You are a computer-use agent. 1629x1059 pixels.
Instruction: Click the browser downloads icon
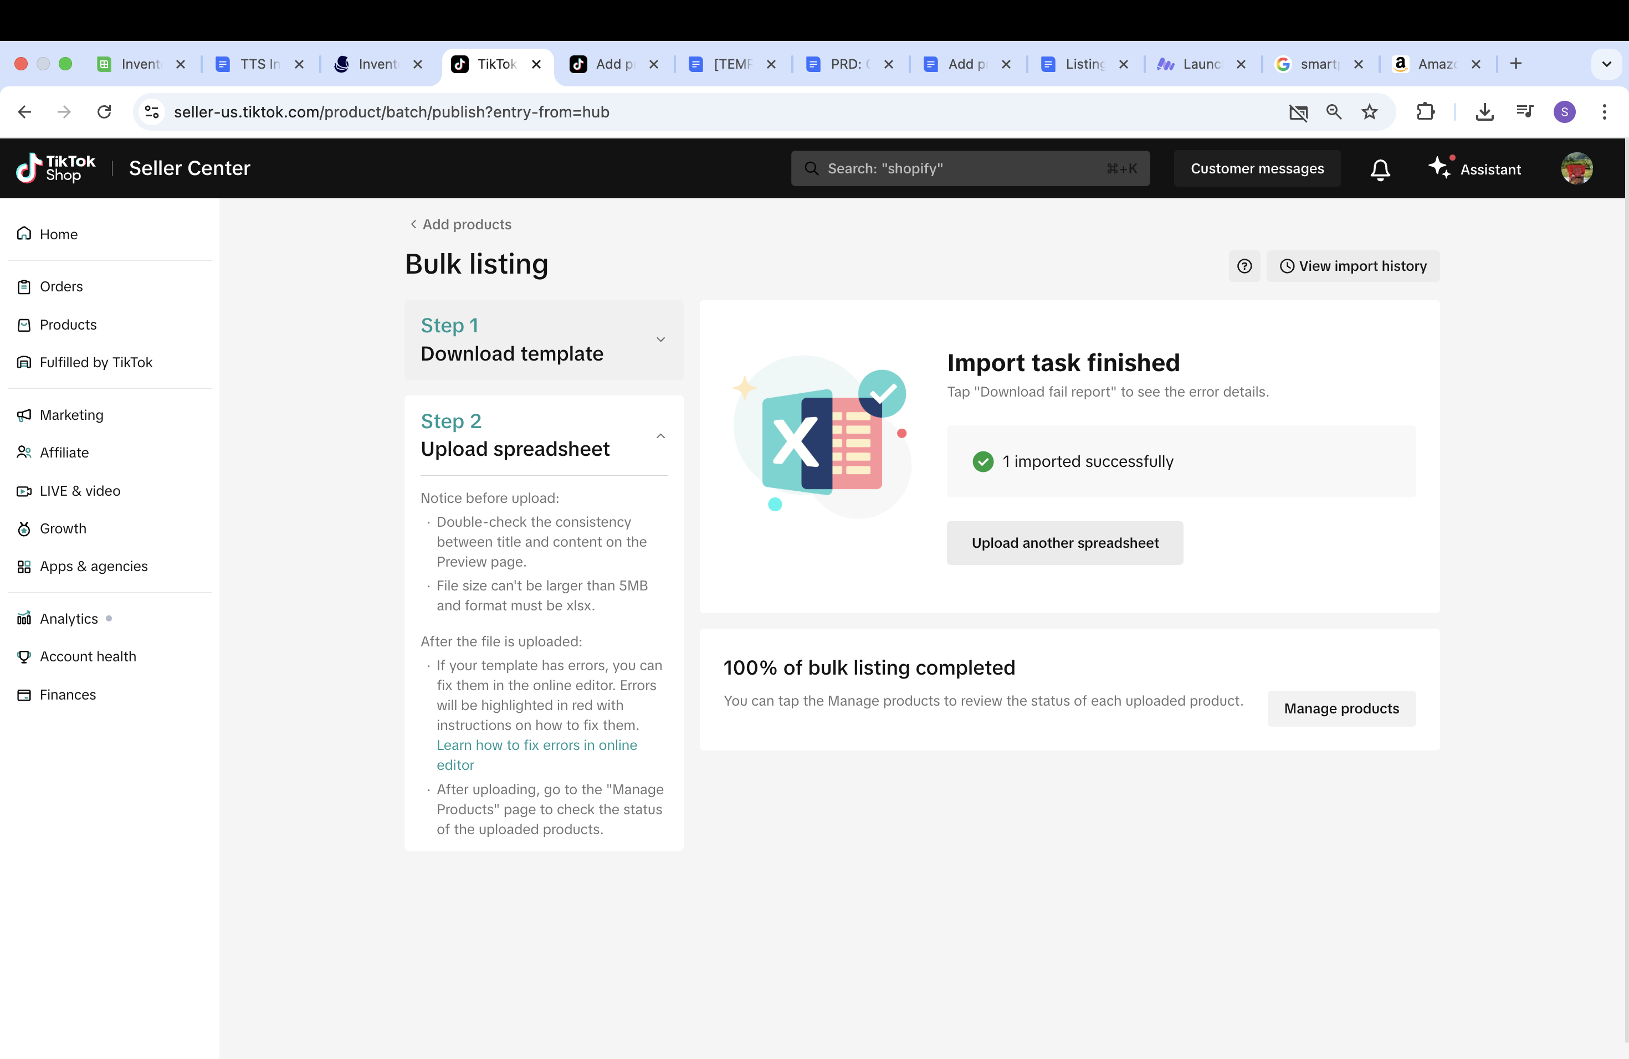1484,111
